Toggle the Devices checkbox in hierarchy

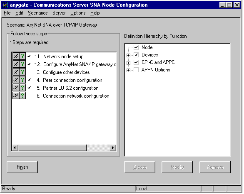pyautogui.click(x=136, y=55)
